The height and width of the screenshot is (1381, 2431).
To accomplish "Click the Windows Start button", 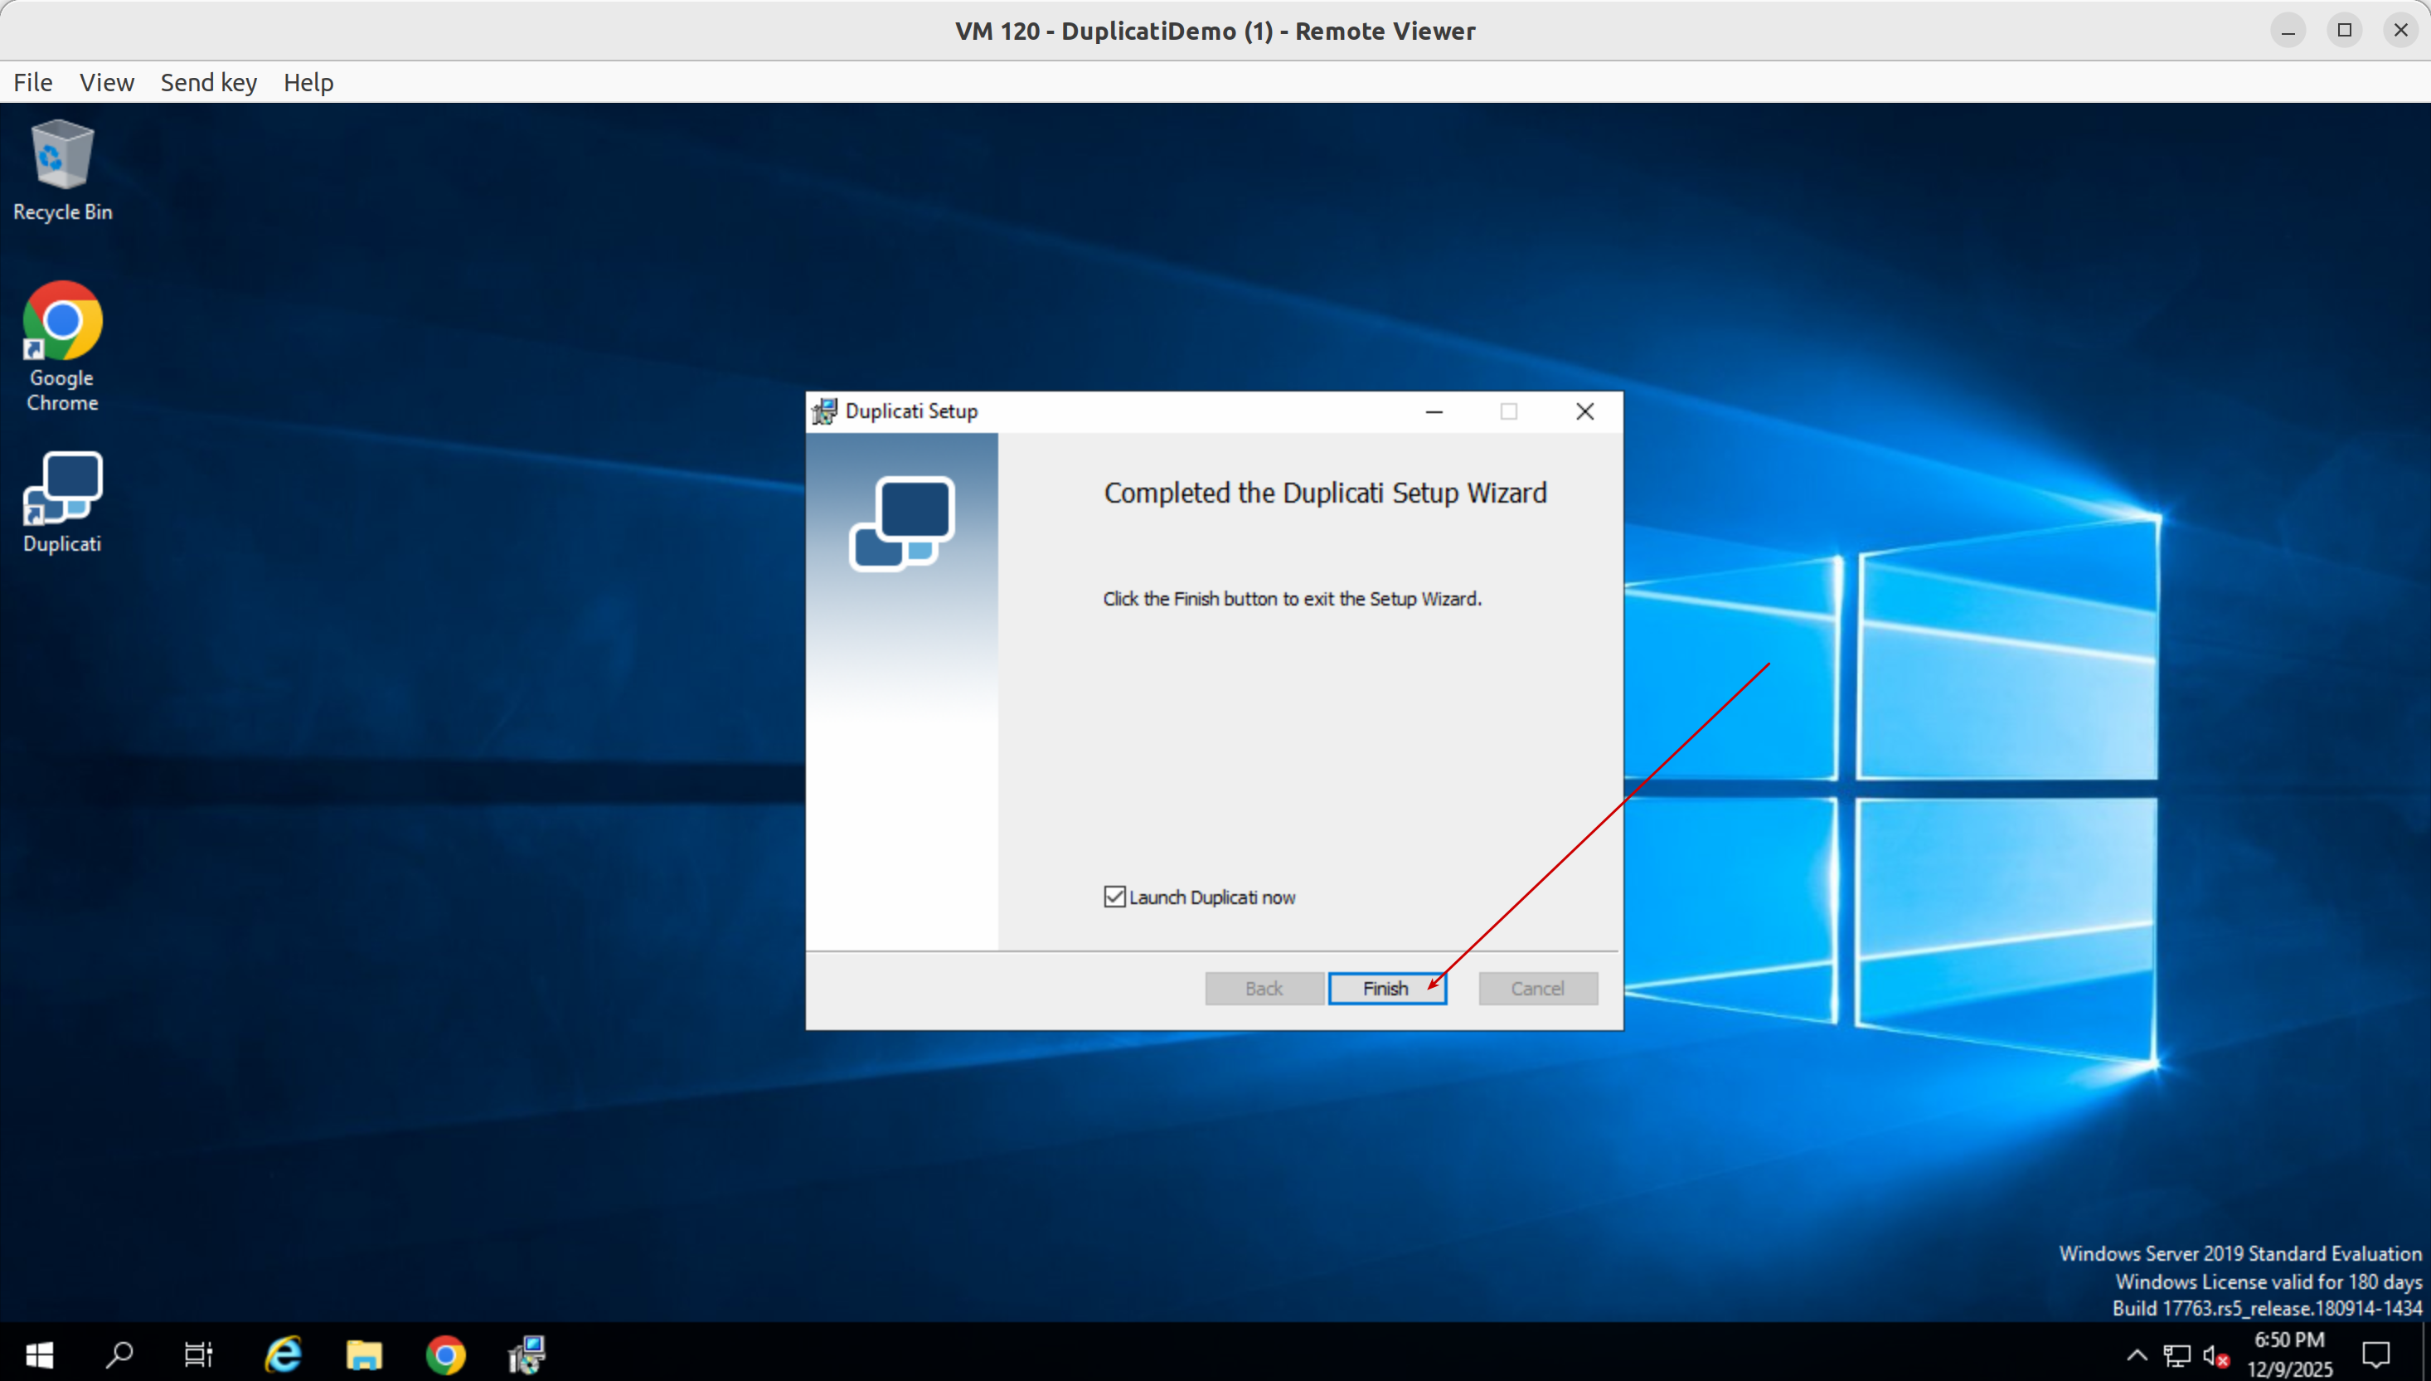I will (x=39, y=1354).
